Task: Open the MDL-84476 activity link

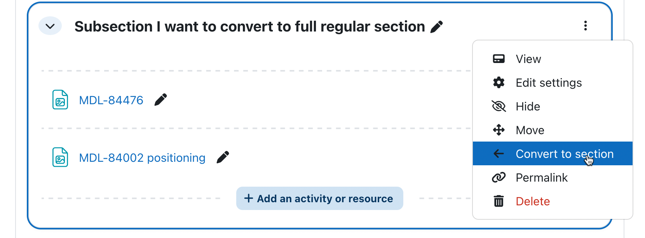Action: point(111,100)
